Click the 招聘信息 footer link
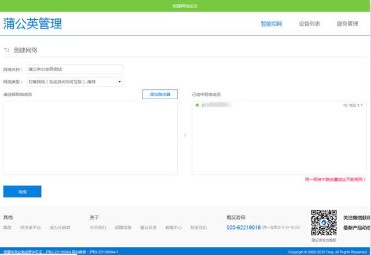 pyautogui.click(x=123, y=228)
